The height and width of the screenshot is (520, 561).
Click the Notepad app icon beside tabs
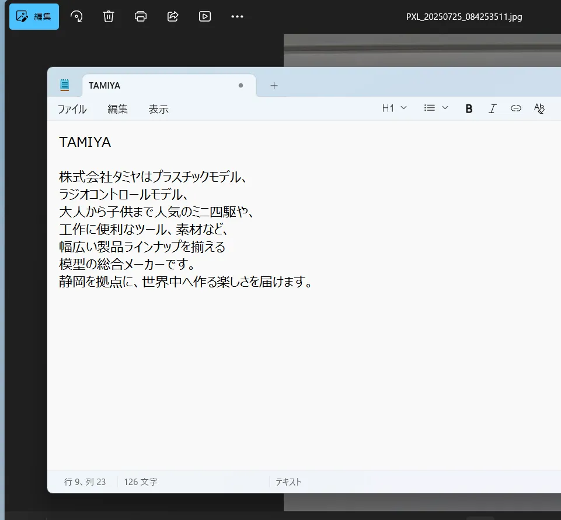[65, 85]
